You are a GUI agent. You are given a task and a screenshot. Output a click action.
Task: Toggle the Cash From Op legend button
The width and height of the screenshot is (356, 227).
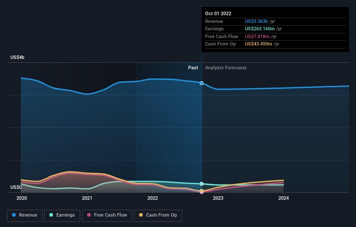pos(158,215)
